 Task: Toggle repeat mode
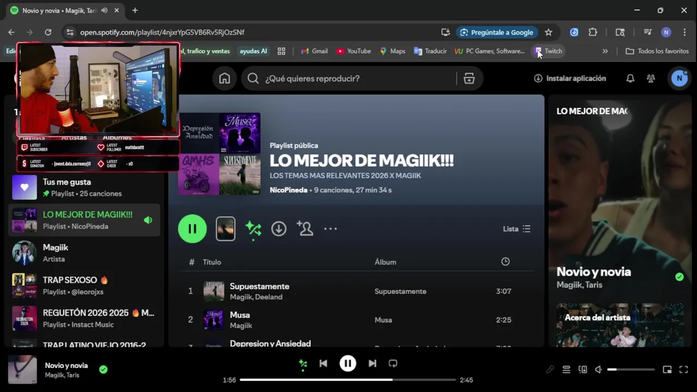(x=393, y=363)
